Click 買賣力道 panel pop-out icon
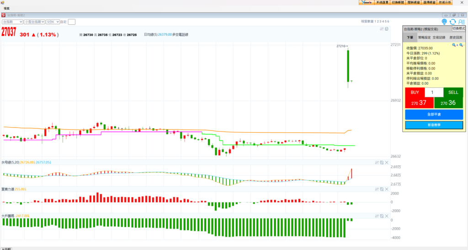The height and width of the screenshot is (250, 468). [382, 189]
